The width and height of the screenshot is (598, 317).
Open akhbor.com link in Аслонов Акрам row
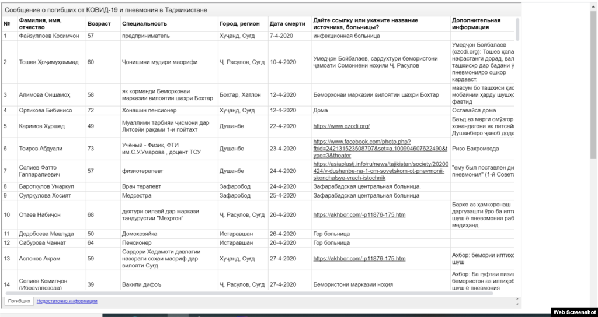[359, 259]
